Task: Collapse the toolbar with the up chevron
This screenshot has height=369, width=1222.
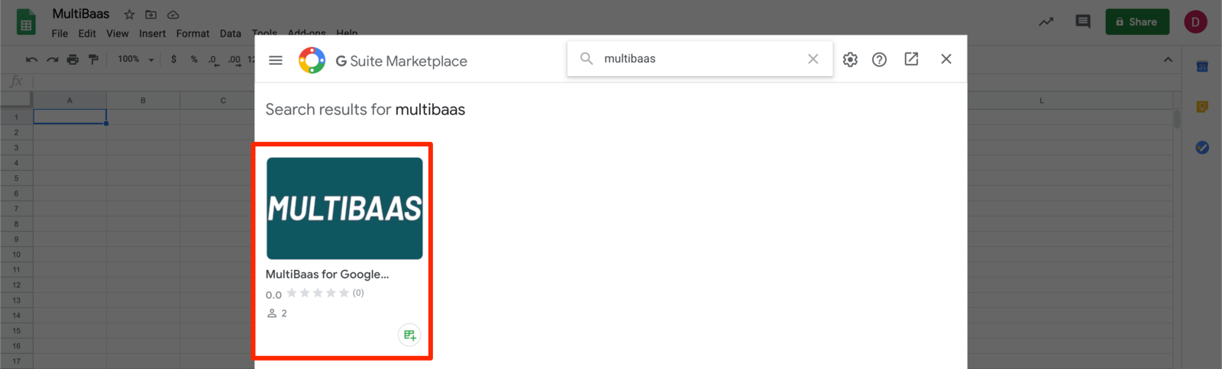Action: [x=1168, y=59]
